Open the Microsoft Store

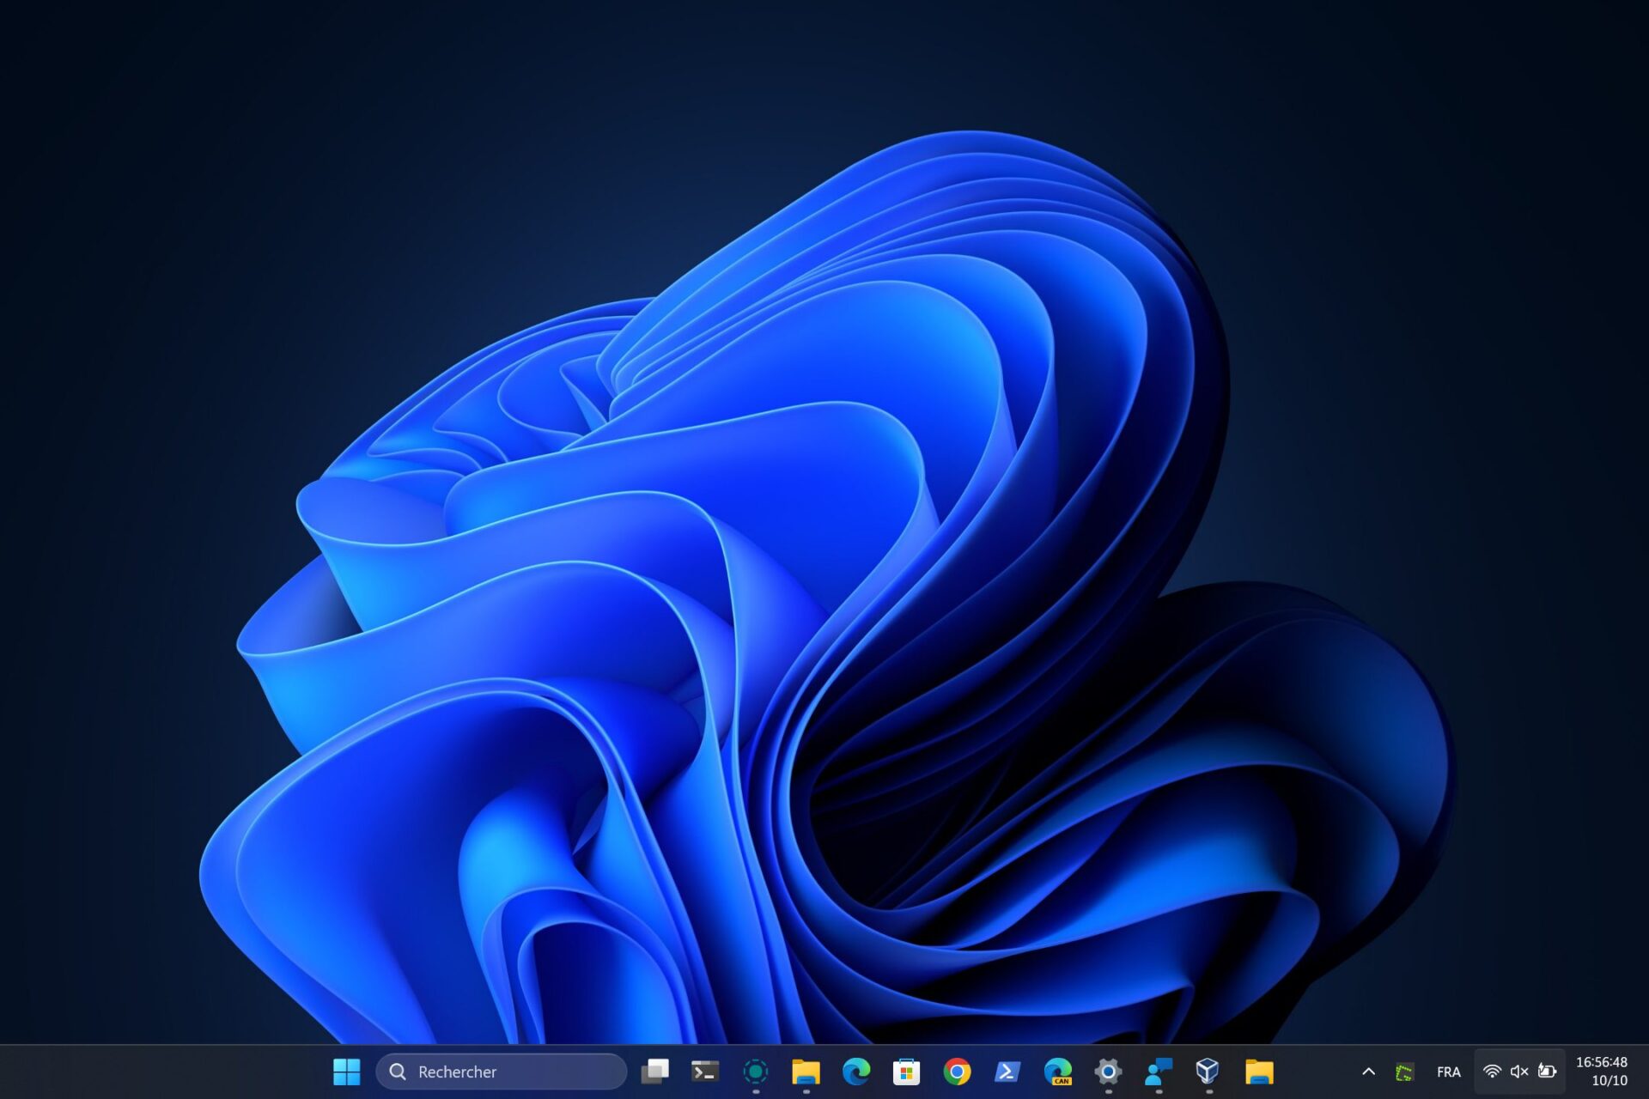[906, 1072]
